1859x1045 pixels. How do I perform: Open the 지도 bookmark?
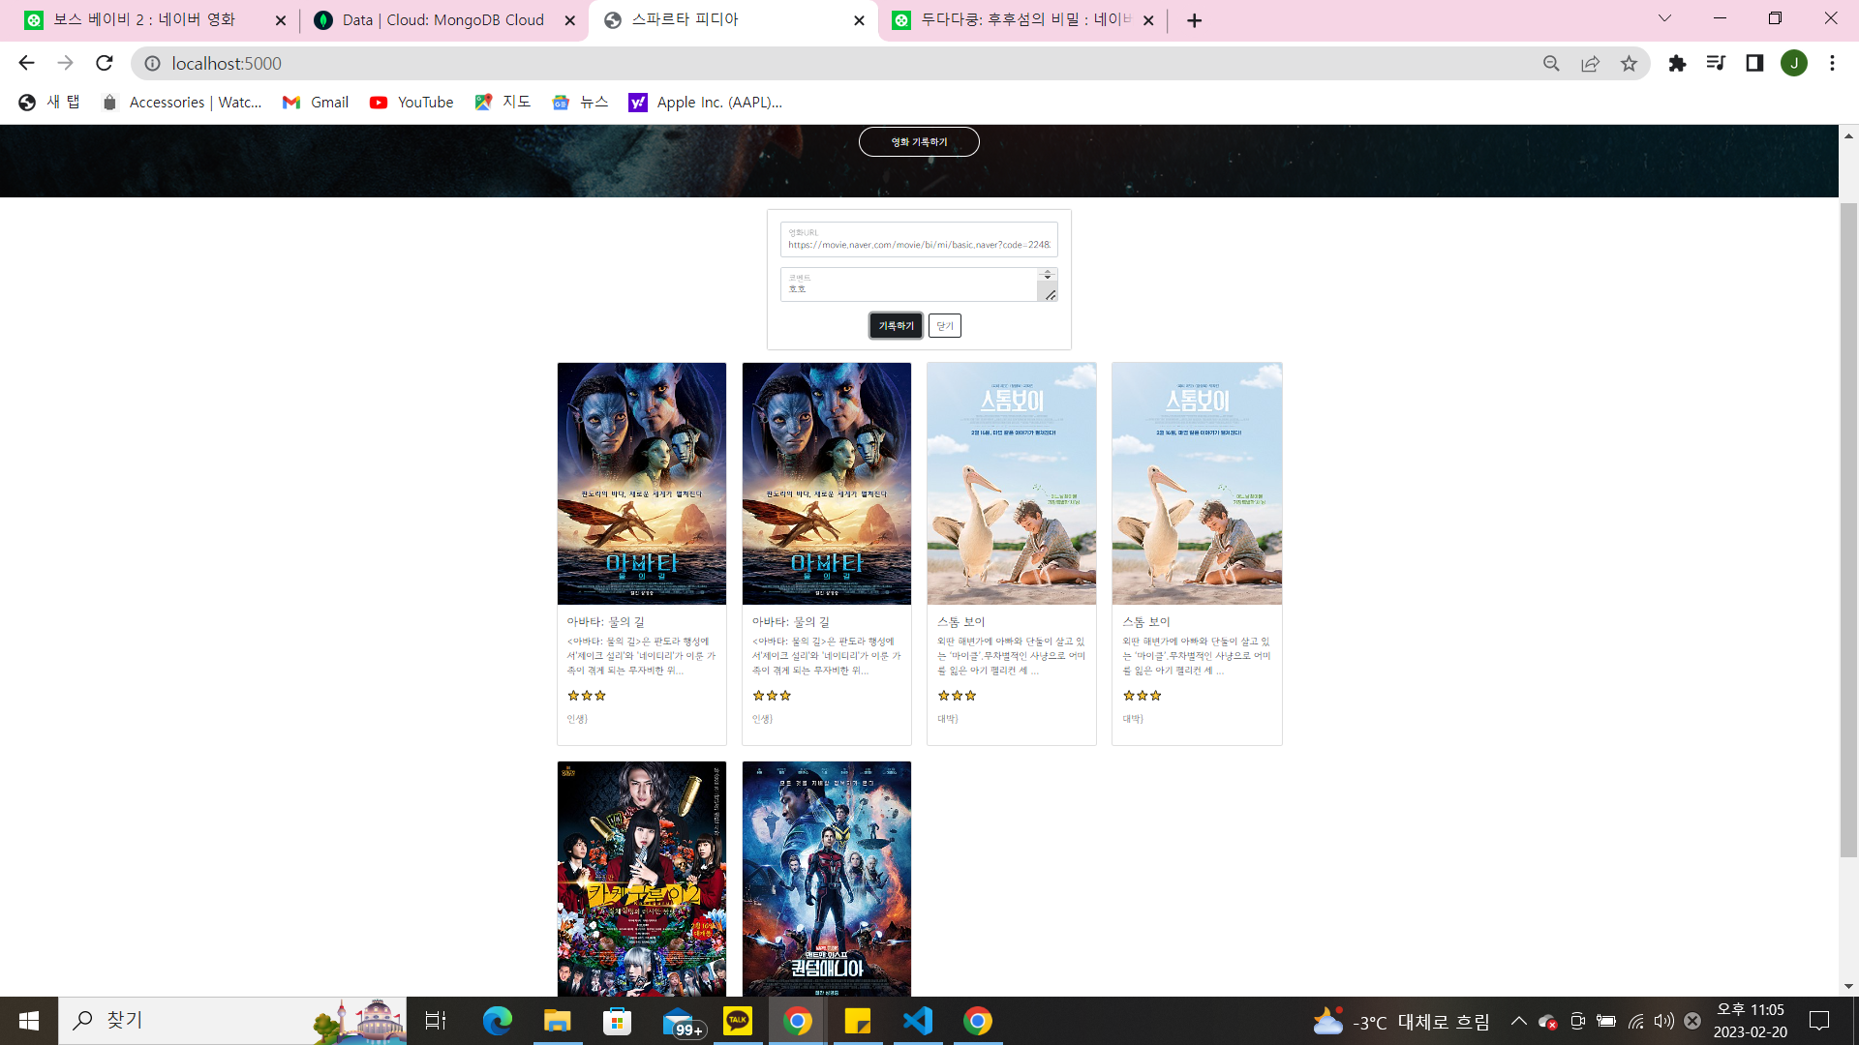pos(503,102)
